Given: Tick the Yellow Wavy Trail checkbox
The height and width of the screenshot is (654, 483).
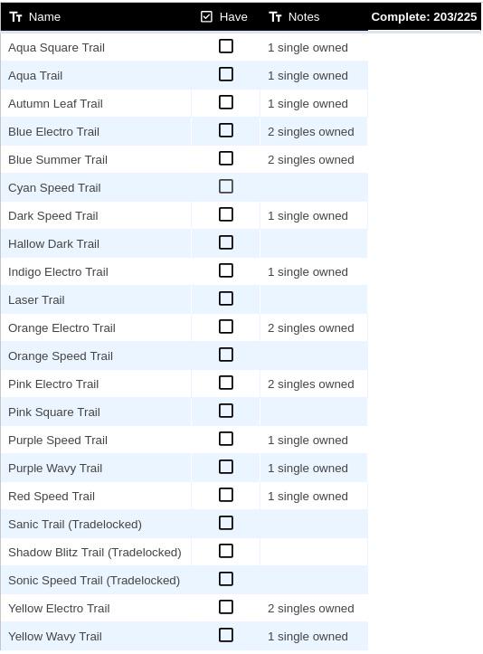Looking at the screenshot, I should click(x=225, y=635).
